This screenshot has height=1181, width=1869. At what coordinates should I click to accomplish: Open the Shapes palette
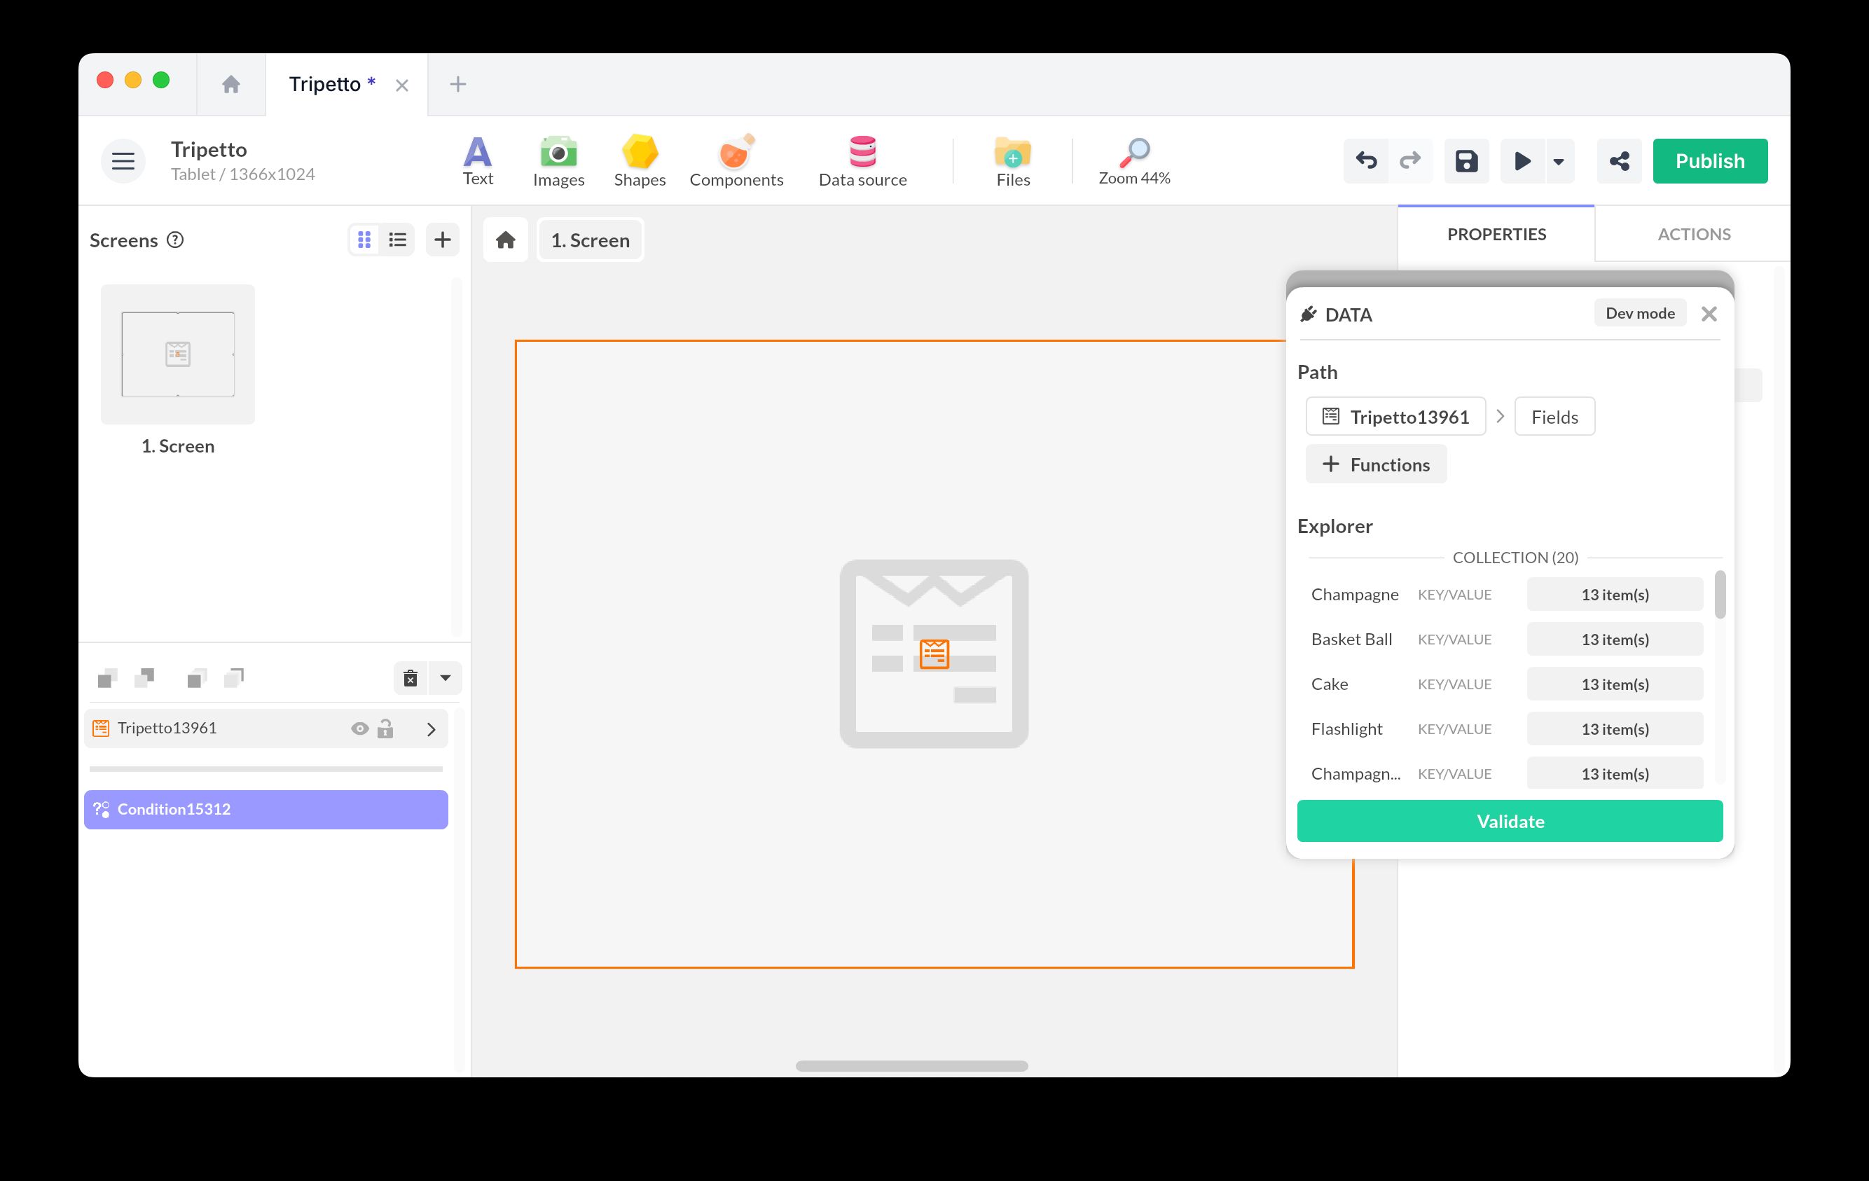coord(639,160)
